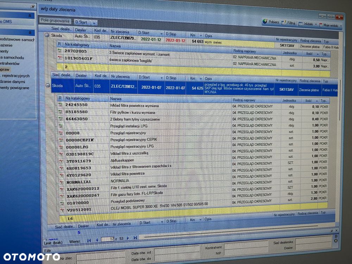Click row icon for part 101905601F

tap(60, 58)
